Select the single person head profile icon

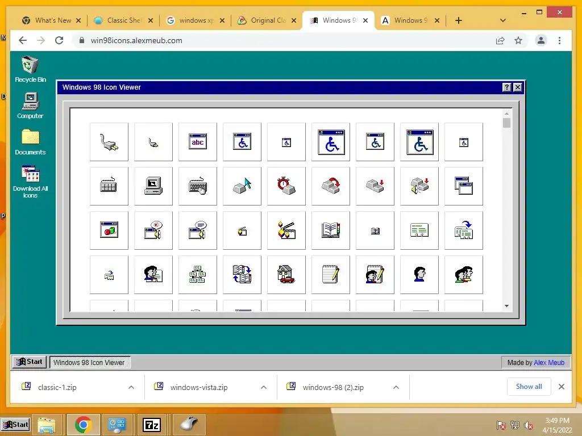coord(419,275)
